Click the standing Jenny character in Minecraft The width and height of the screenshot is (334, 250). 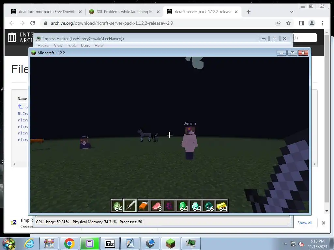pyautogui.click(x=190, y=143)
